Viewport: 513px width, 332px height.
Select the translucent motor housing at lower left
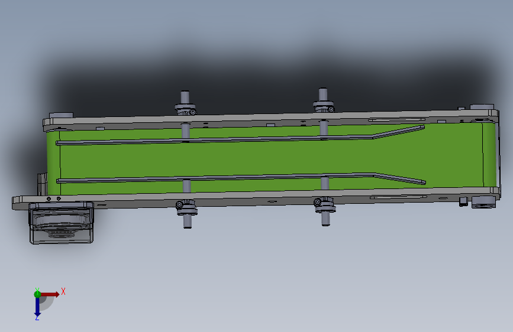[x=61, y=223]
